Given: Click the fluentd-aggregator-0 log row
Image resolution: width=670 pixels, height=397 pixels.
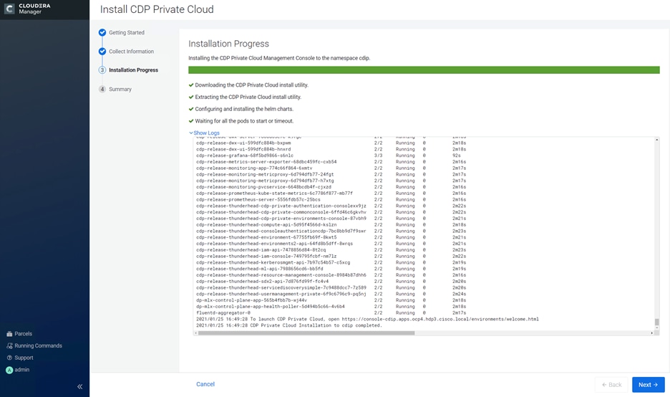Looking at the screenshot, I should [x=331, y=312].
